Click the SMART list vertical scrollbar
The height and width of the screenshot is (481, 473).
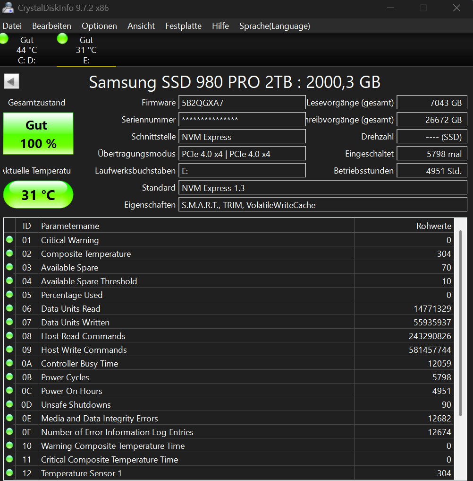click(460, 323)
